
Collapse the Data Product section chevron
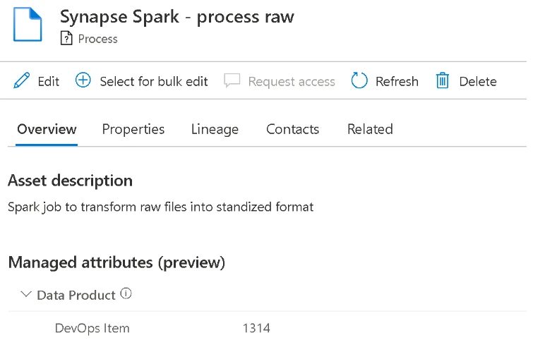25,295
